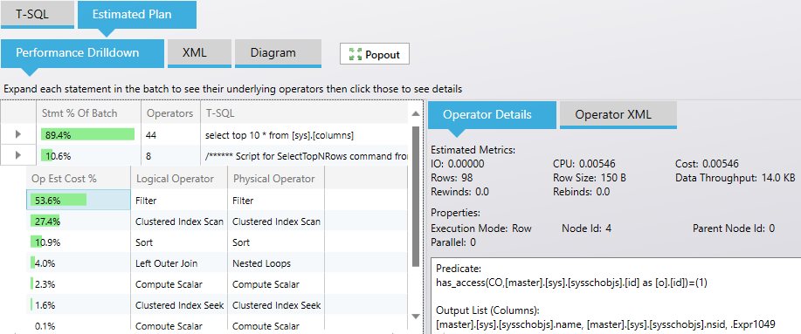Sort by the Operators column header
Image resolution: width=801 pixels, height=334 pixels.
170,113
